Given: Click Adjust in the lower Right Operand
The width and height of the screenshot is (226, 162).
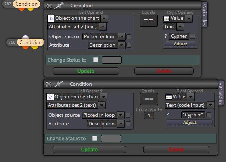Looking at the screenshot, I should (190, 122).
